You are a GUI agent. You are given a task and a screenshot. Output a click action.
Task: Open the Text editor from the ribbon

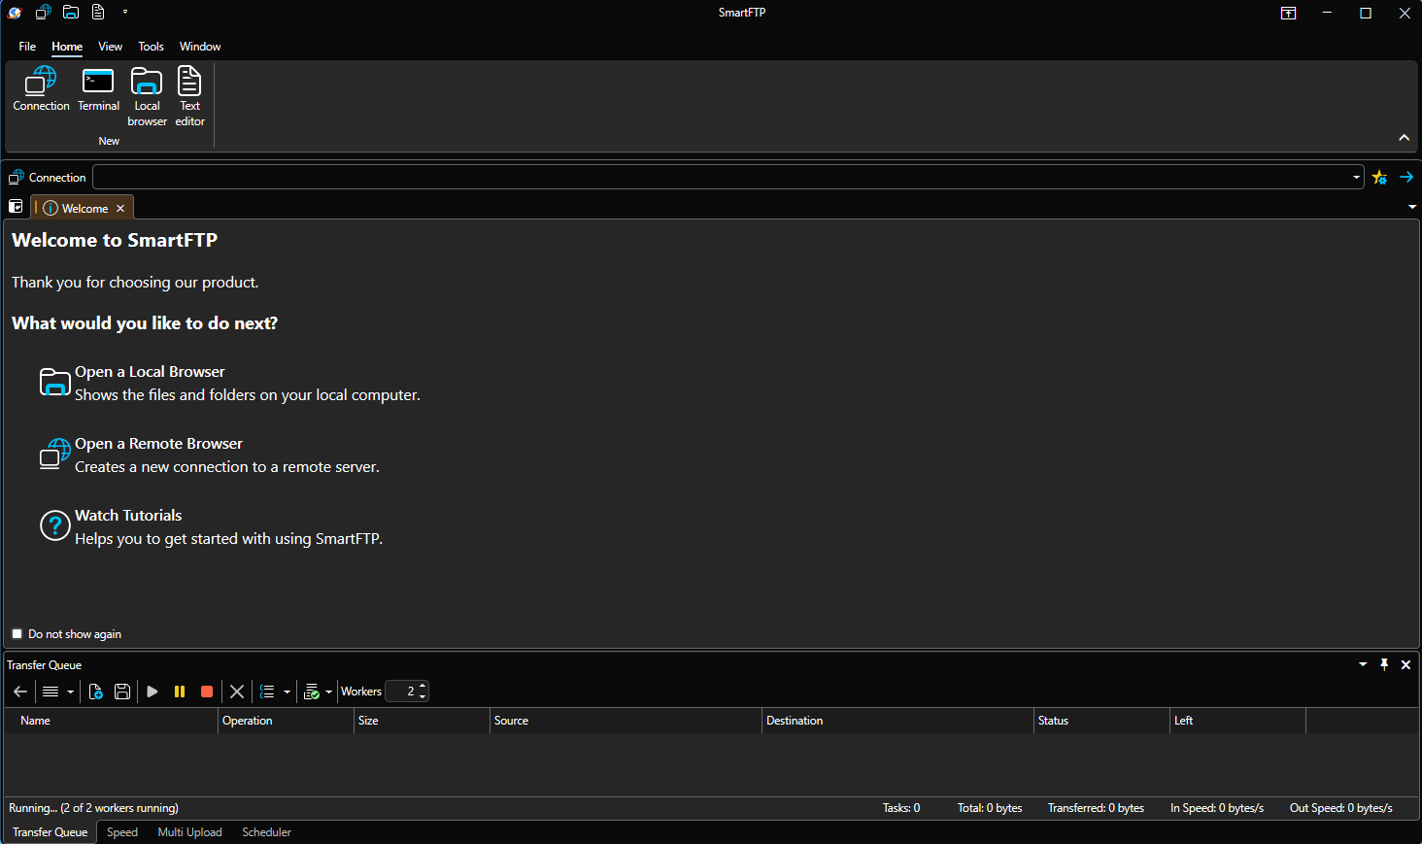189,96
